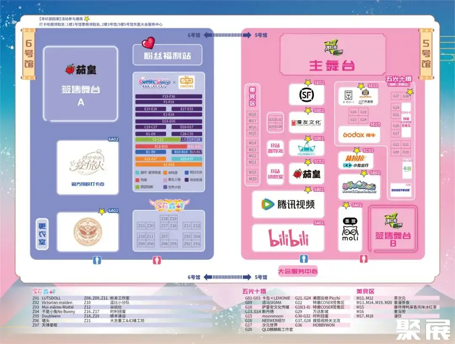
Task: Select the dark purple 综合街道 legend swatch
Action: (x=187, y=180)
